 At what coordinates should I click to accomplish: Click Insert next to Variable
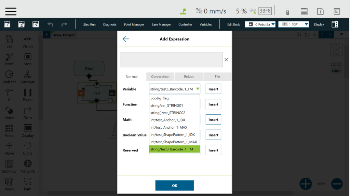point(213,89)
